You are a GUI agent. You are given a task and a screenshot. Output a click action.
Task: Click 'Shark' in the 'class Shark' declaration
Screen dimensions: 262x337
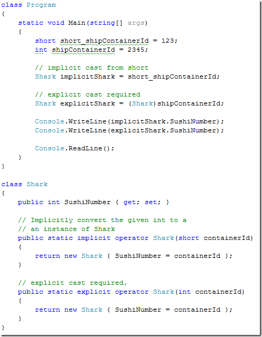37,184
